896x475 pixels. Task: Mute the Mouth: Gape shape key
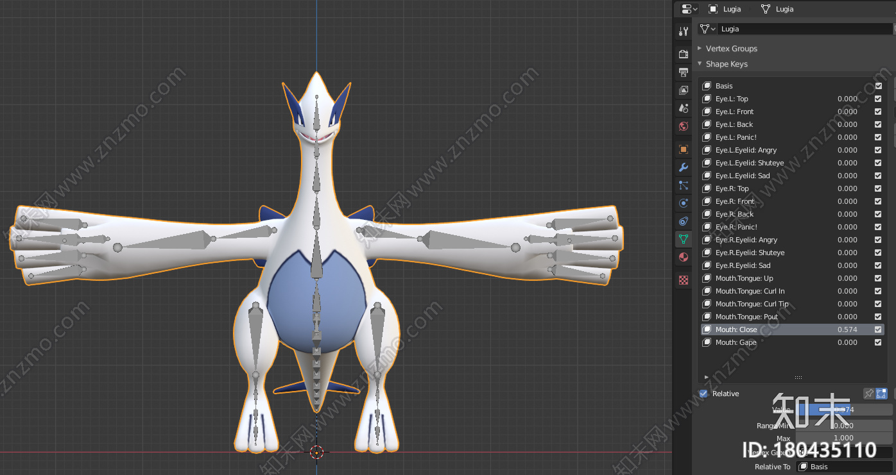pos(878,342)
